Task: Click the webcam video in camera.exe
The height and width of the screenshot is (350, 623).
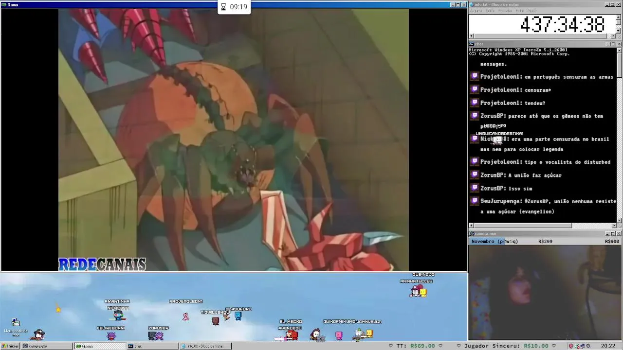Action: (x=545, y=293)
